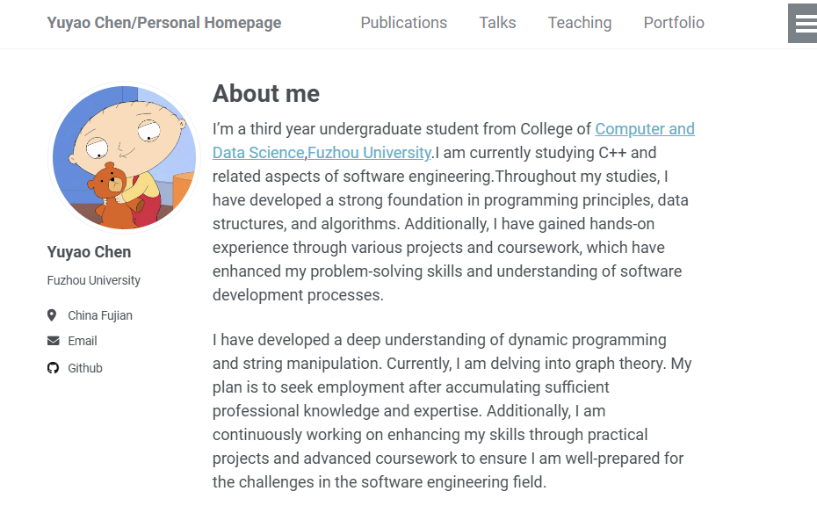
Task: Click the location pin icon
Action: click(53, 315)
